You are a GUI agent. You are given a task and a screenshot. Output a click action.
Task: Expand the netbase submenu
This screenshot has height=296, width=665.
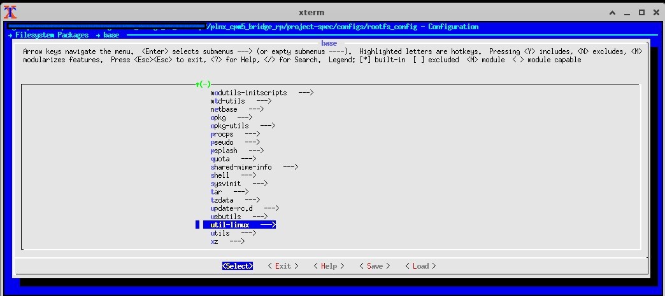click(237, 109)
